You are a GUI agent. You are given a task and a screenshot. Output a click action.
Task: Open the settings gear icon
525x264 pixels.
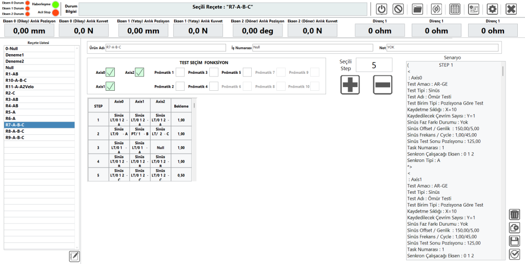pyautogui.click(x=492, y=9)
